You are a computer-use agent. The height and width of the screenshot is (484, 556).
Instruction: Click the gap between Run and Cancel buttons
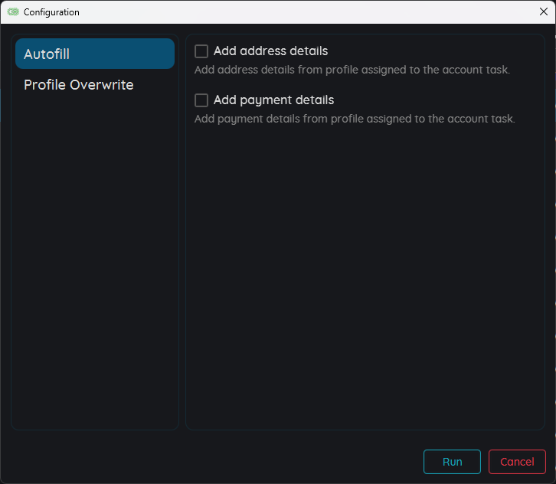pyautogui.click(x=485, y=462)
